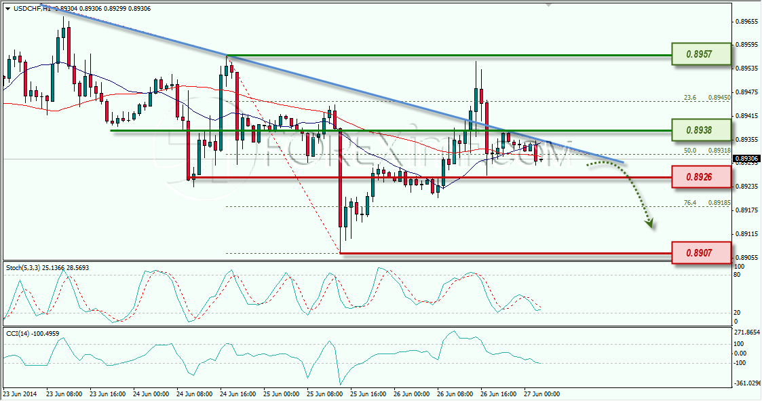Screen dimensions: 762x401
Task: Click the '25 Jun 00:00' time axis label
Action: [282, 394]
